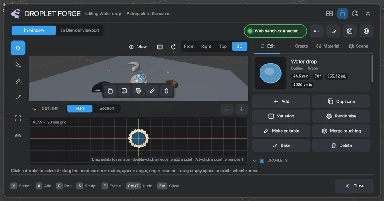Select the orbit/navigate tool in left toolbar
The width and height of the screenshot is (384, 201).
click(18, 48)
